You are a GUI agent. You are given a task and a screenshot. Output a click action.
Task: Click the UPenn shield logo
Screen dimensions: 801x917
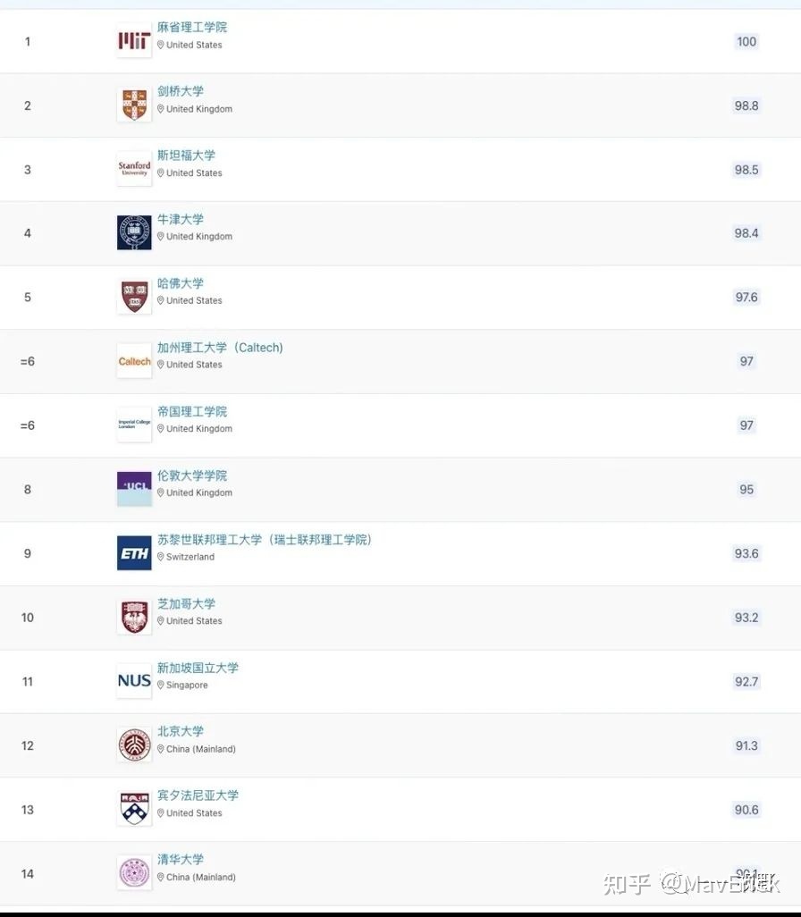point(134,809)
